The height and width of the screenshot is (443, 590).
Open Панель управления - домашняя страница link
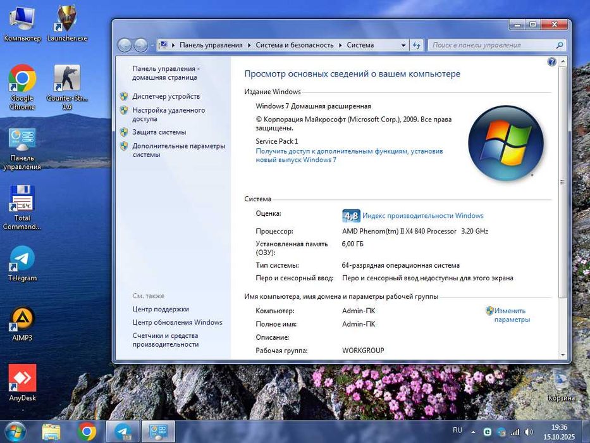(166, 73)
